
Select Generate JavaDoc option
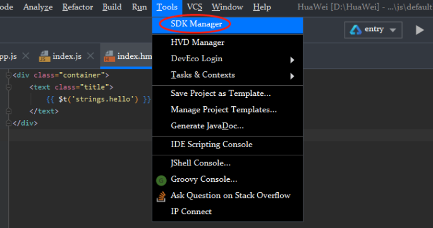(228, 126)
